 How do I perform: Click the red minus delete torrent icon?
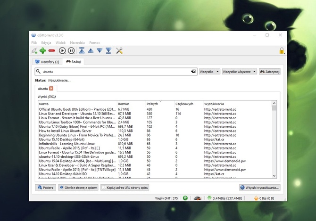(x=51, y=50)
